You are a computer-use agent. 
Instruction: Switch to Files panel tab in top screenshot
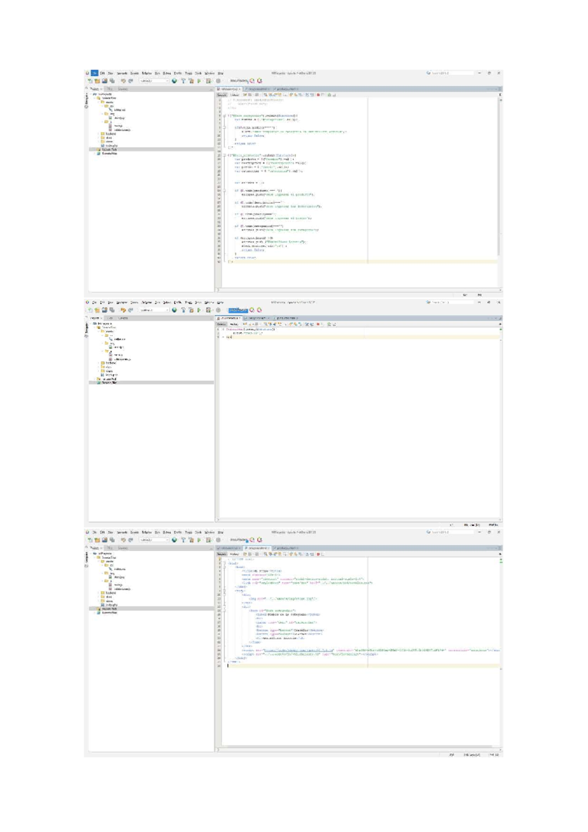pos(110,89)
